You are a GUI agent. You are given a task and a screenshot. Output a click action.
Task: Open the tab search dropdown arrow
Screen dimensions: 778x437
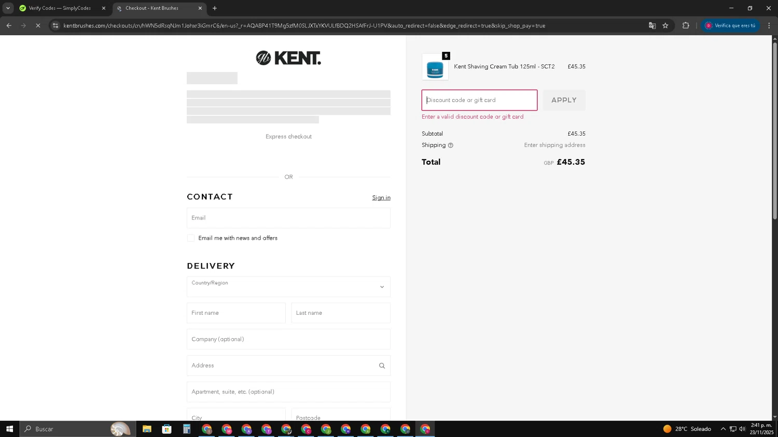pyautogui.click(x=8, y=8)
